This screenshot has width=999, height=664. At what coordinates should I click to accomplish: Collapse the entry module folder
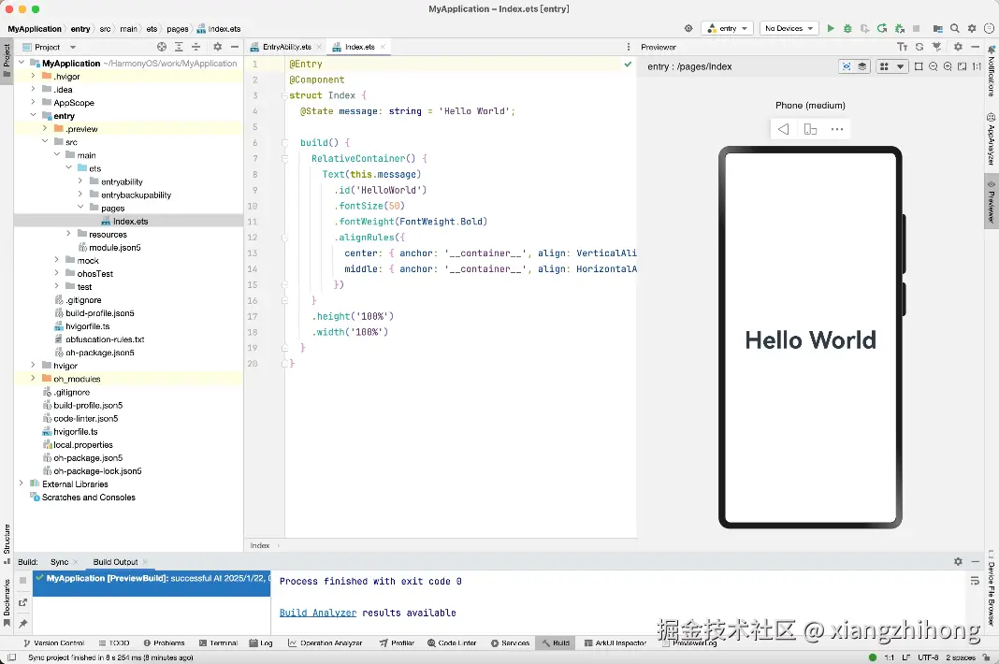(33, 115)
